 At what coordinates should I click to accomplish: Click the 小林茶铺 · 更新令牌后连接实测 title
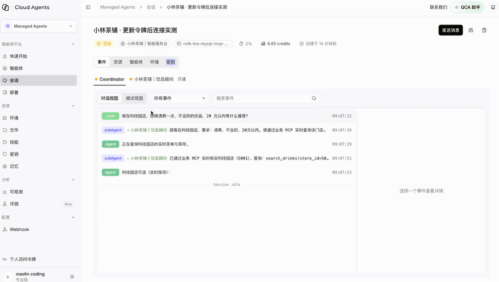(x=135, y=30)
